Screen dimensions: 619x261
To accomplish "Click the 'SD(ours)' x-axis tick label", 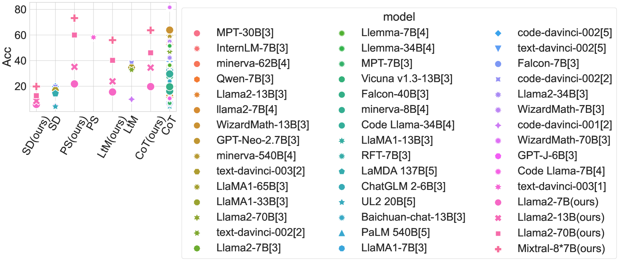I will [35, 136].
